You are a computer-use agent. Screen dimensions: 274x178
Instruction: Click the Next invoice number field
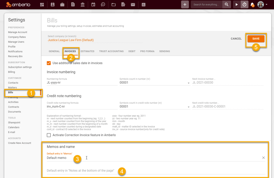pos(228,83)
